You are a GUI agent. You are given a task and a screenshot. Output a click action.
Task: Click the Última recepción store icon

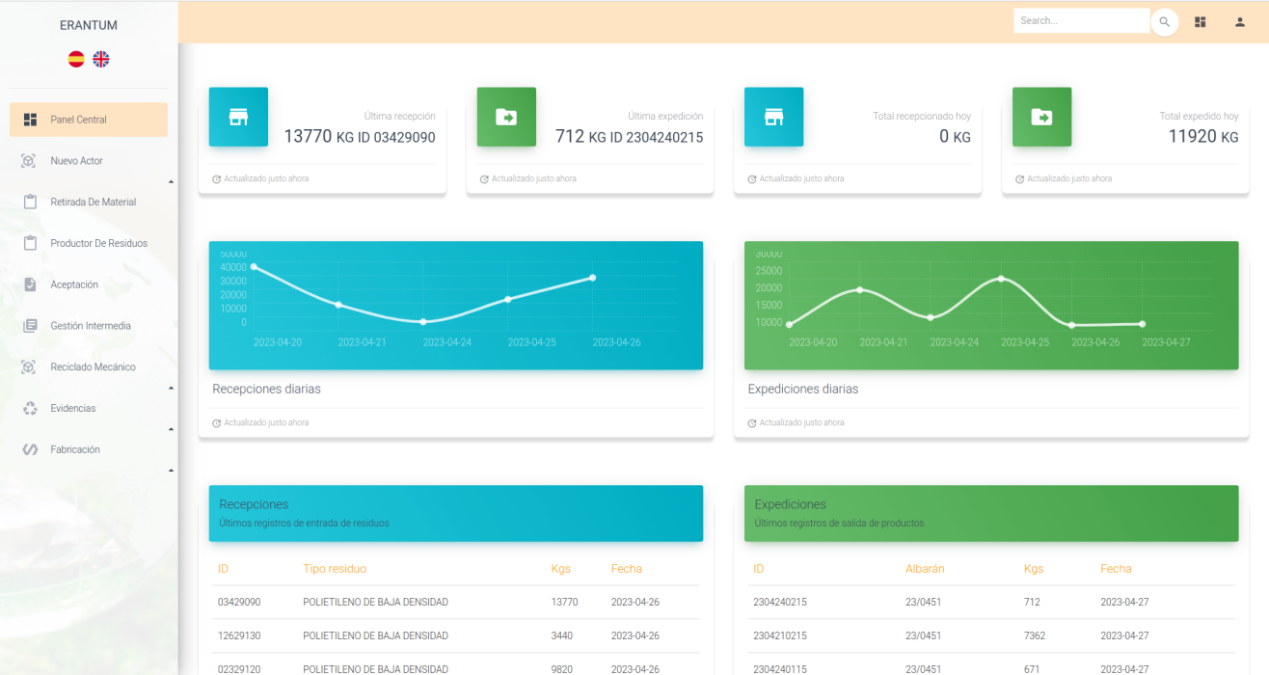click(238, 118)
